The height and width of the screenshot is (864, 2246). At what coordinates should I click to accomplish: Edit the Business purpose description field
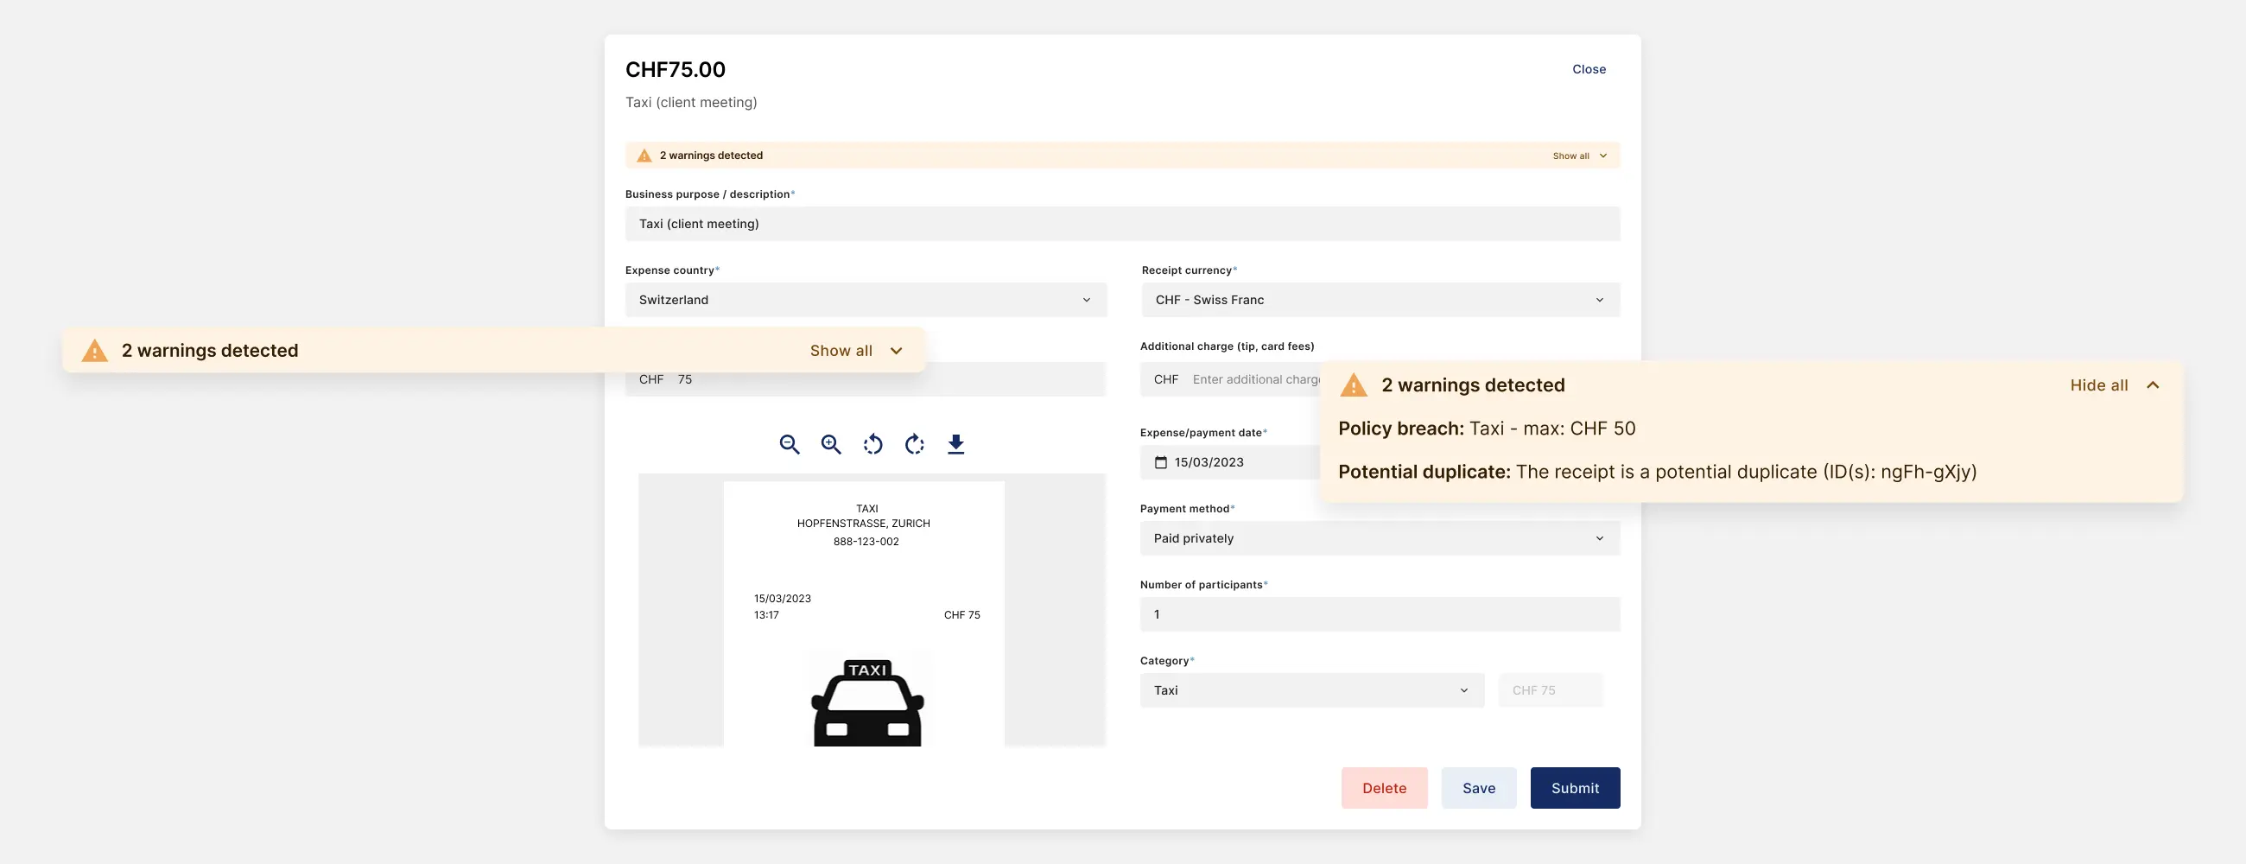(x=1122, y=224)
